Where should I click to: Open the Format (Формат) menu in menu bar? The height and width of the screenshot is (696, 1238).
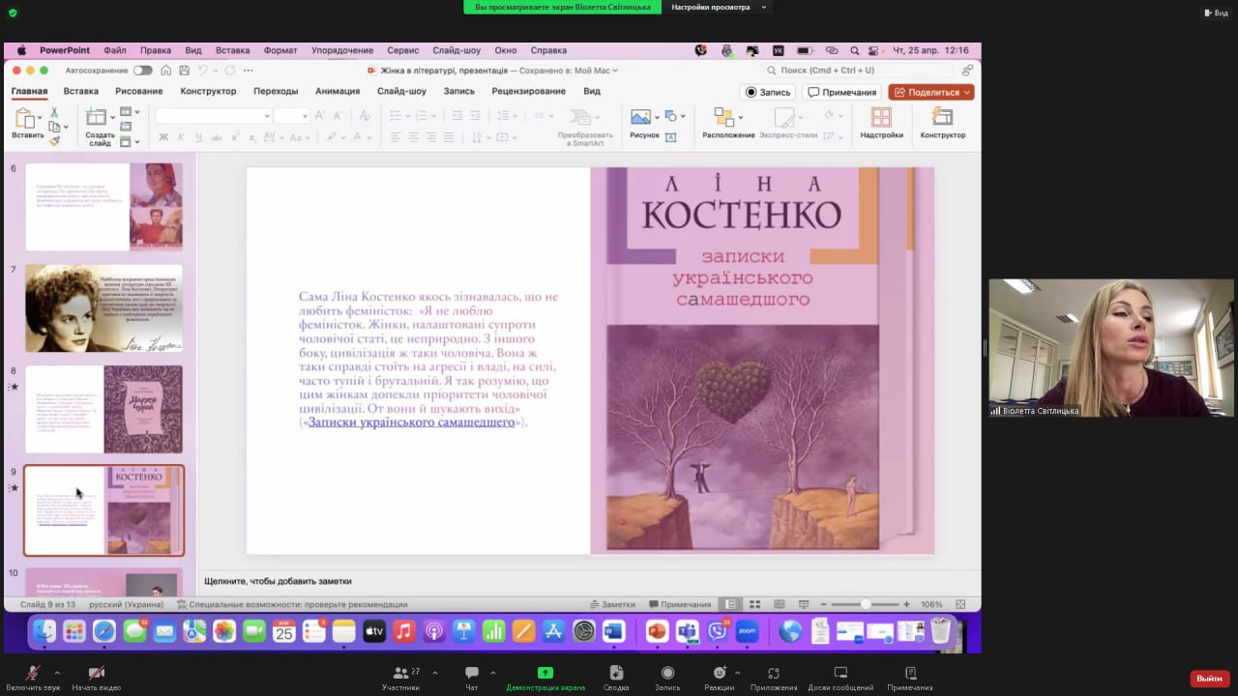pyautogui.click(x=280, y=50)
